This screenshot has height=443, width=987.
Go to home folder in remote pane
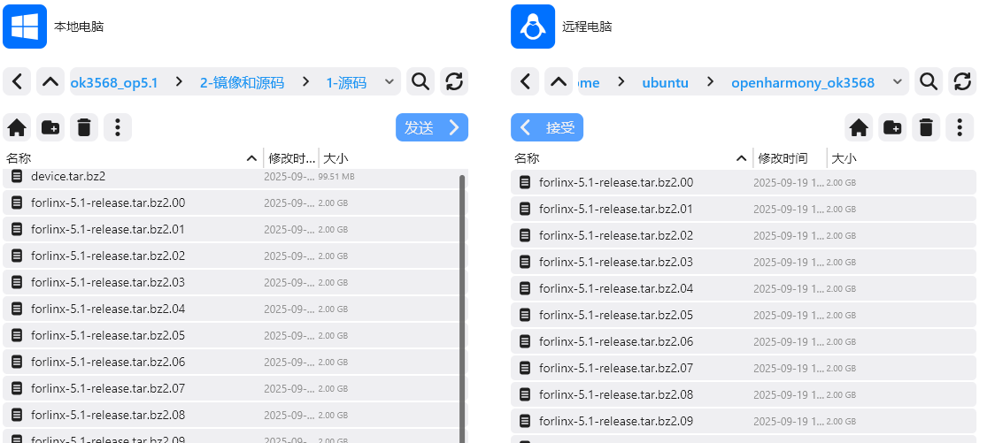pyautogui.click(x=859, y=127)
